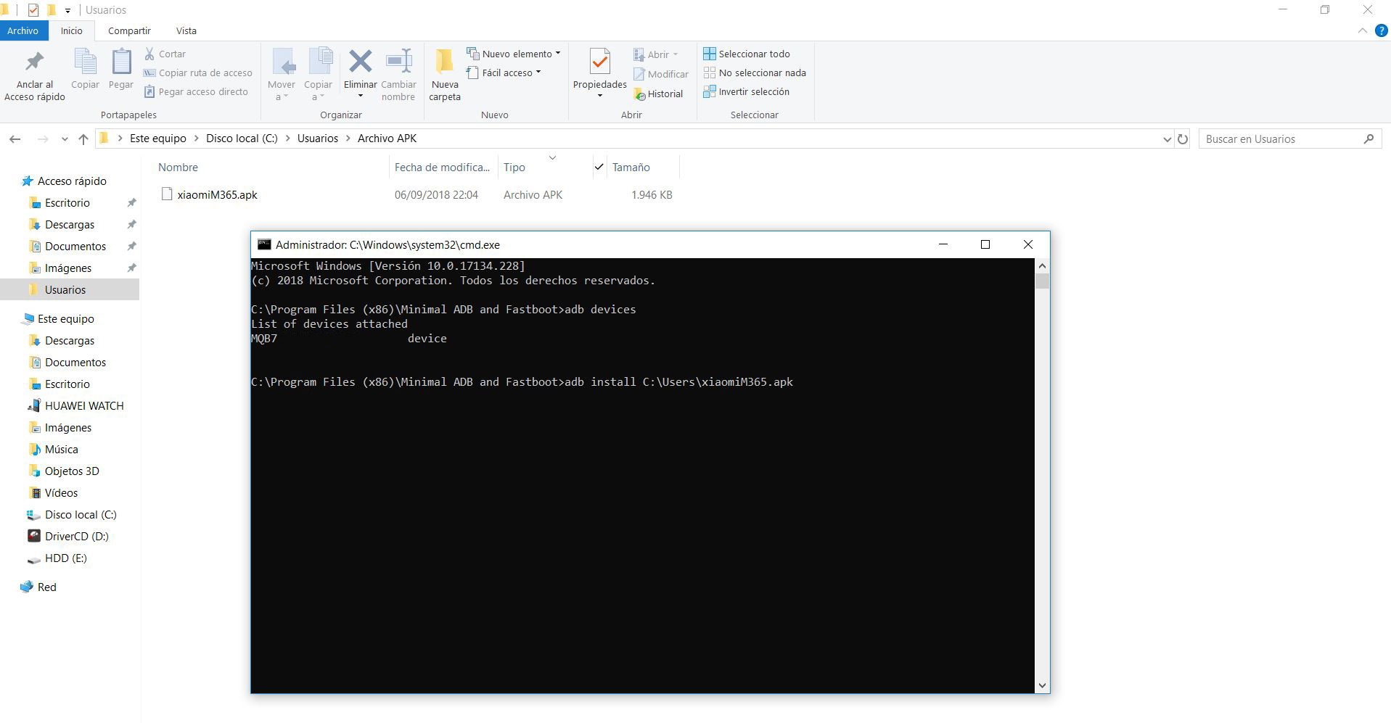Click Seleccionar todo in ribbon

coord(747,54)
